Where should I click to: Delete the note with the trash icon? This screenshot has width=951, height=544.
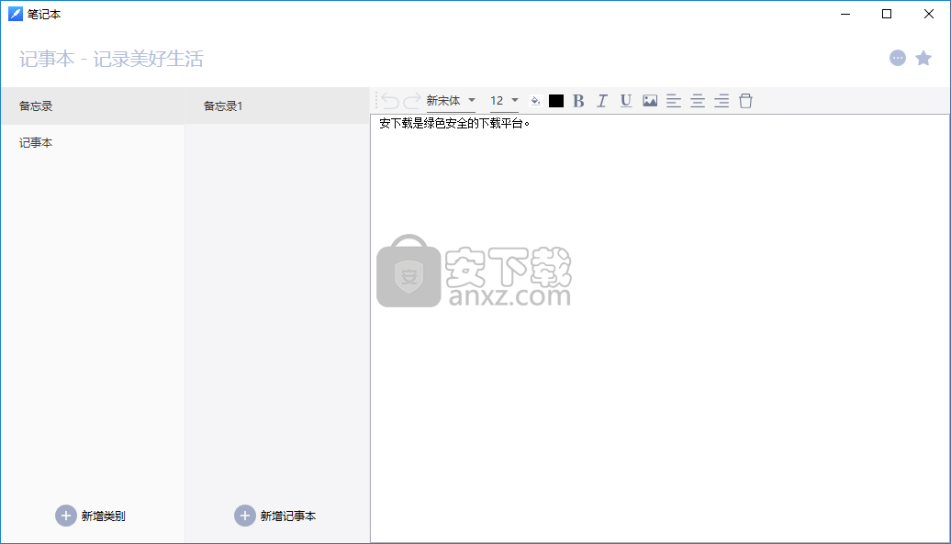pos(745,101)
